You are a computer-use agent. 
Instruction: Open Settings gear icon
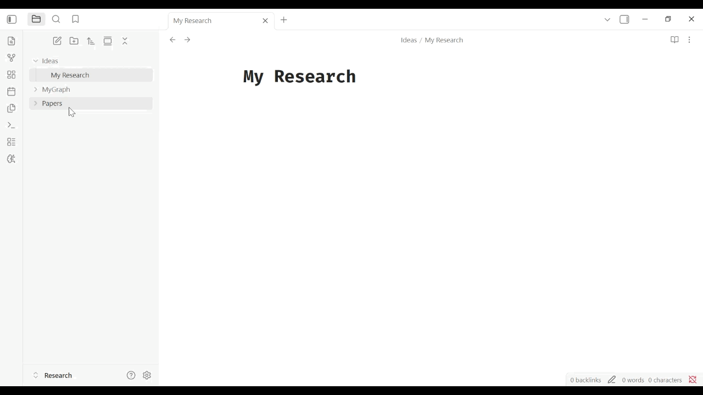click(147, 376)
